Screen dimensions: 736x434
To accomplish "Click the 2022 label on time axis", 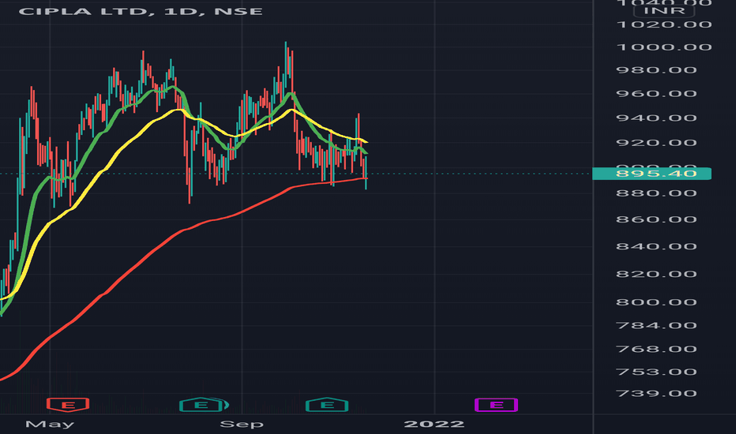I will pos(434,425).
